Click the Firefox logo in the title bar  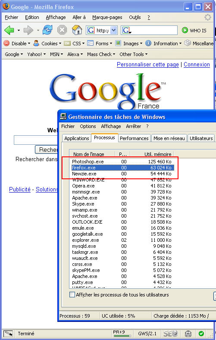point(6,6)
